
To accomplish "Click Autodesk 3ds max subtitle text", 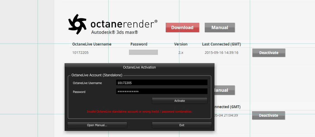I will pyautogui.click(x=114, y=32).
